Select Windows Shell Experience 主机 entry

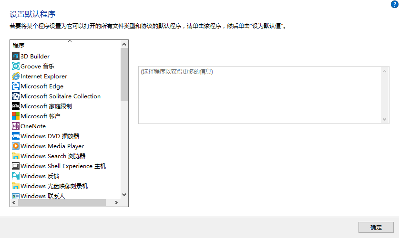(x=63, y=166)
